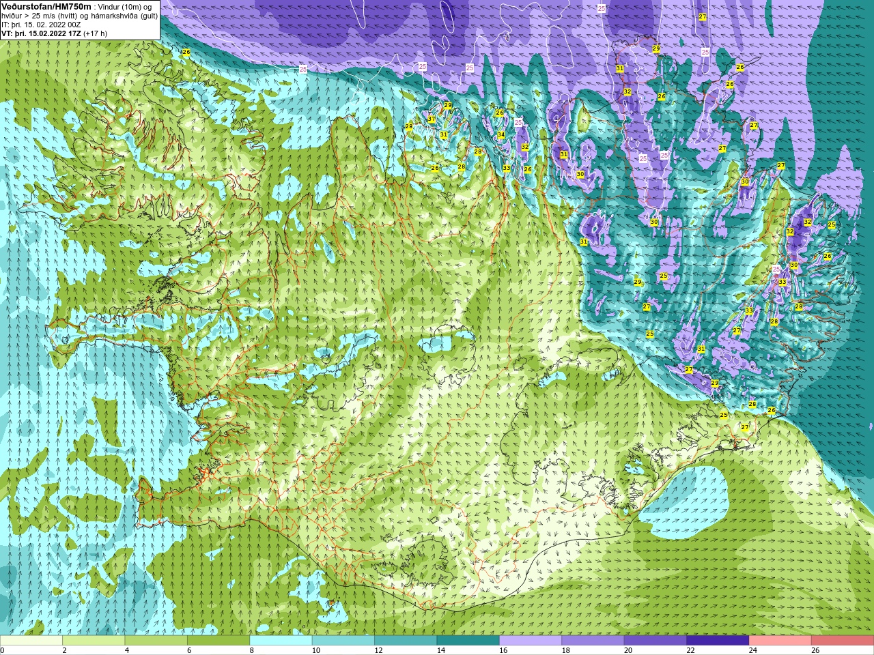Image resolution: width=874 pixels, height=655 pixels.
Task: Click the pale yellow 0–2 legend swatch
Action: coord(31,641)
